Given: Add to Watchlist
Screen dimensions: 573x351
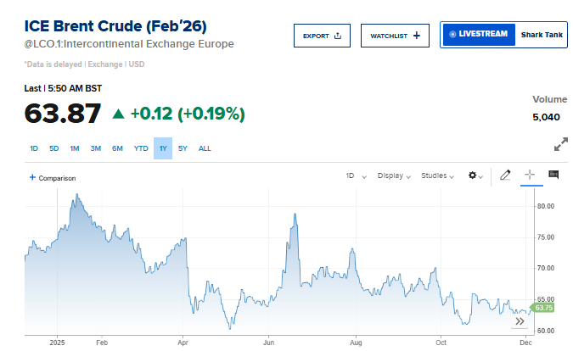Looking at the screenshot, I should (x=395, y=36).
